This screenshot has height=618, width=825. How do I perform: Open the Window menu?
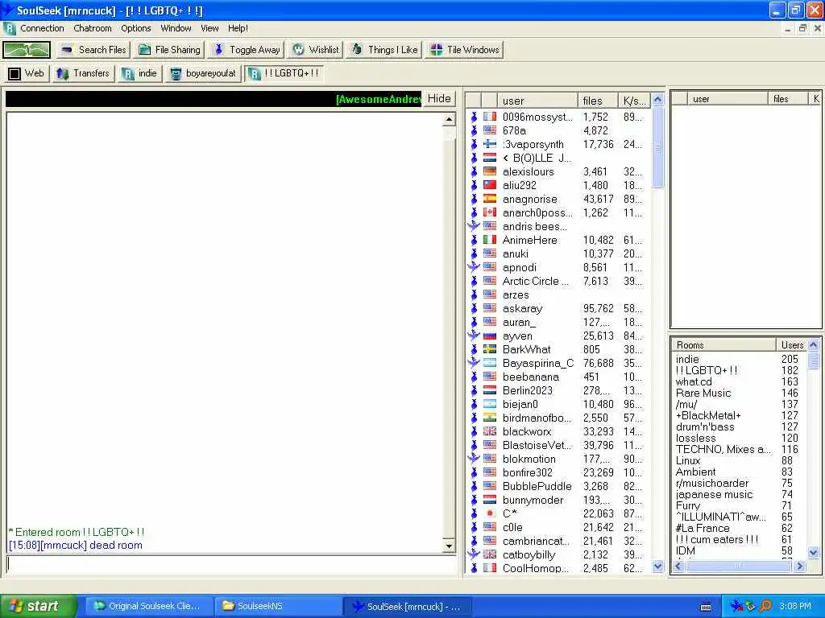click(176, 28)
